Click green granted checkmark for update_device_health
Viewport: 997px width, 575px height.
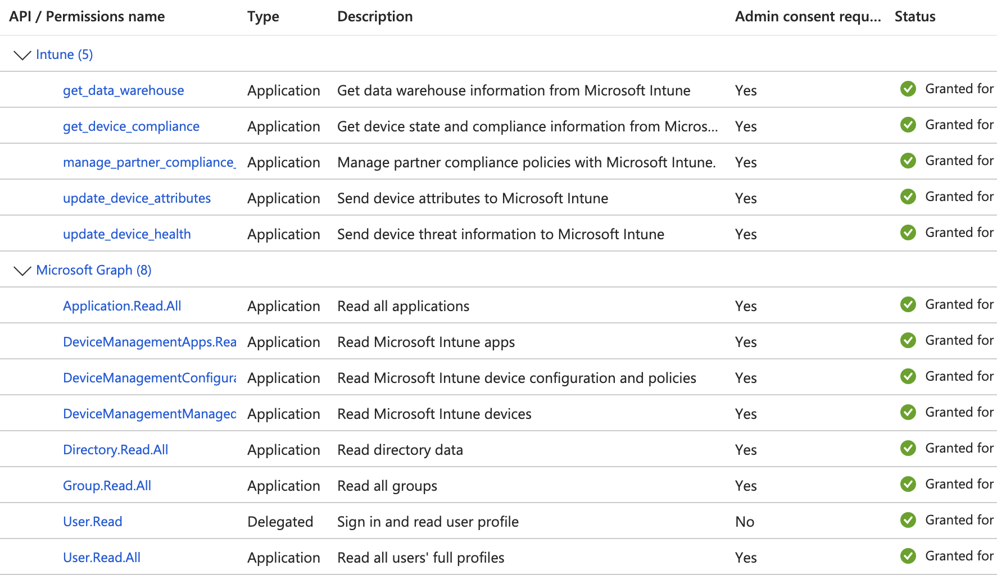click(x=908, y=232)
